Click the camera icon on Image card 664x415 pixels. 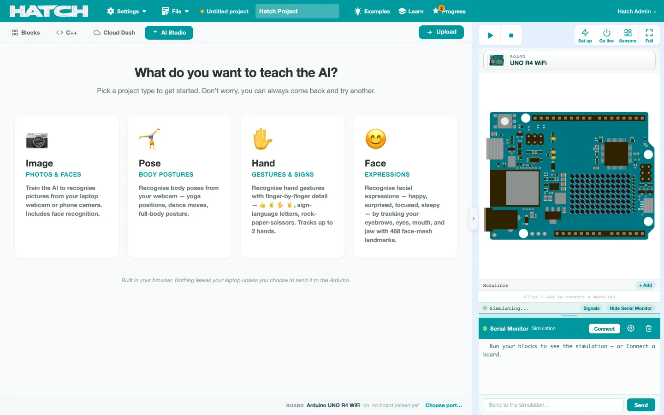tap(37, 140)
